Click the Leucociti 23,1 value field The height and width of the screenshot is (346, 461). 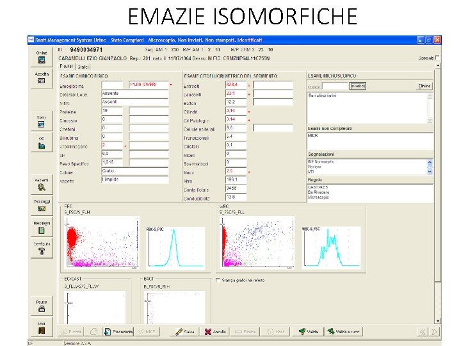click(x=236, y=94)
